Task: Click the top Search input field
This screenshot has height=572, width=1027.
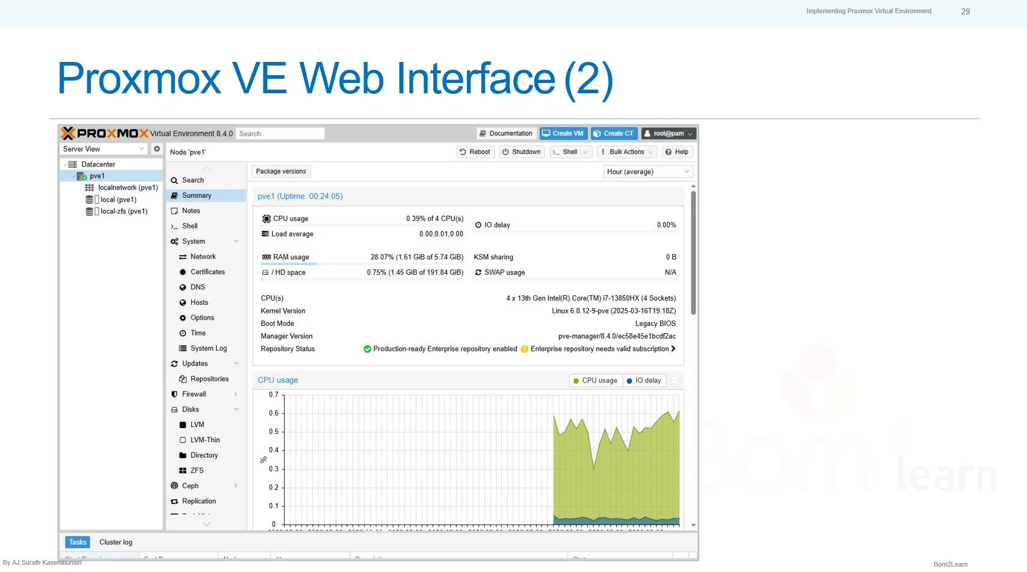Action: pos(280,134)
